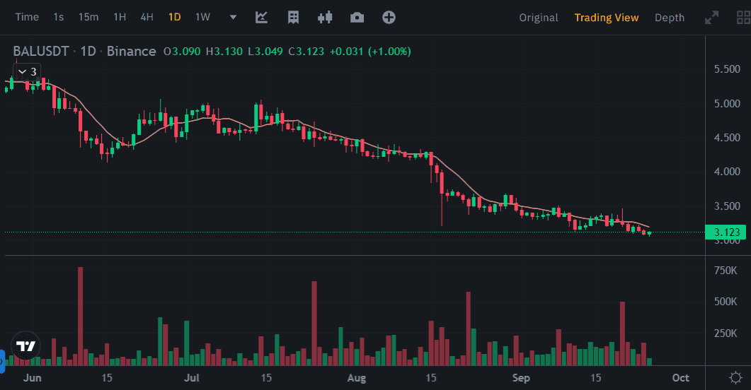Open chart settings gear icon
The image size is (751, 390).
click(x=736, y=377)
